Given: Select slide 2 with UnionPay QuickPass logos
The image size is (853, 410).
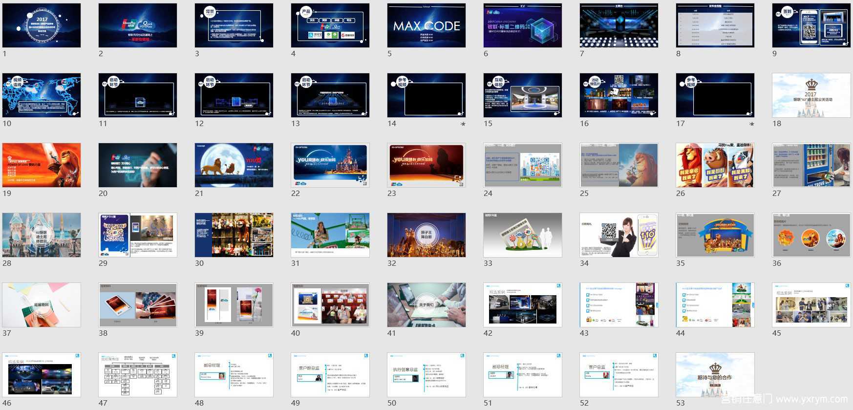Looking at the screenshot, I should 138,25.
